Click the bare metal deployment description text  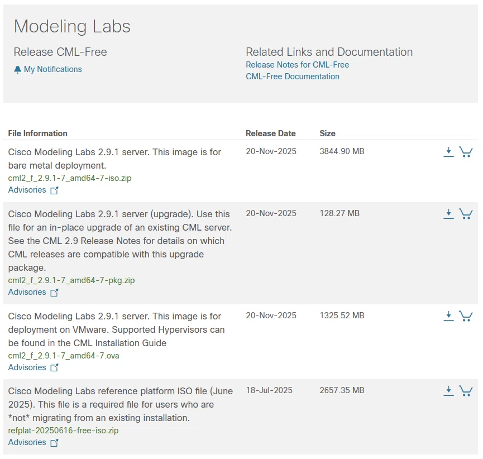point(114,159)
